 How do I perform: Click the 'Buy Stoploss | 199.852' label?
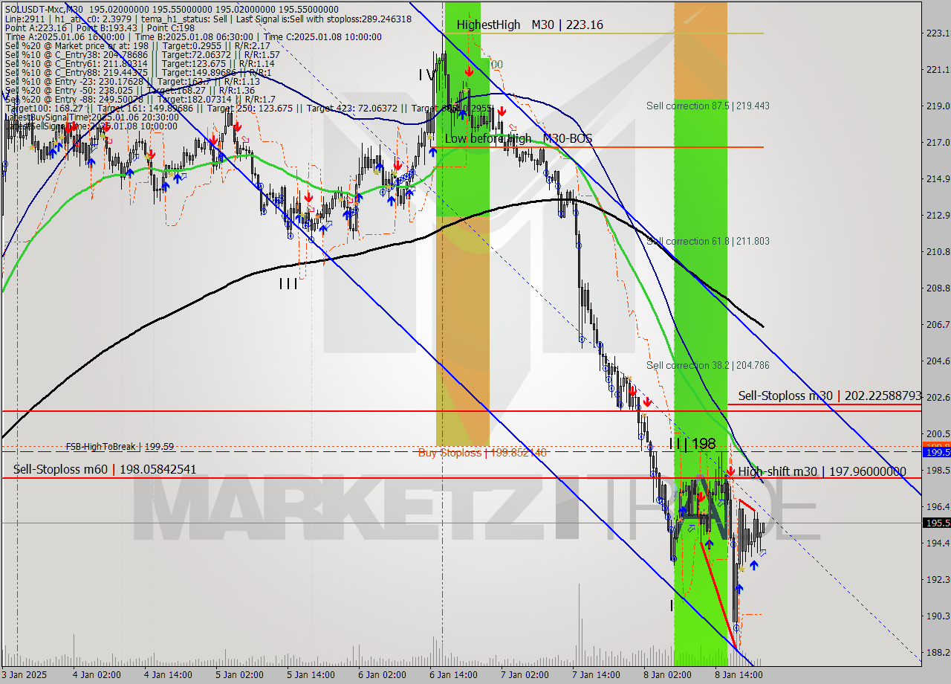coord(482,452)
